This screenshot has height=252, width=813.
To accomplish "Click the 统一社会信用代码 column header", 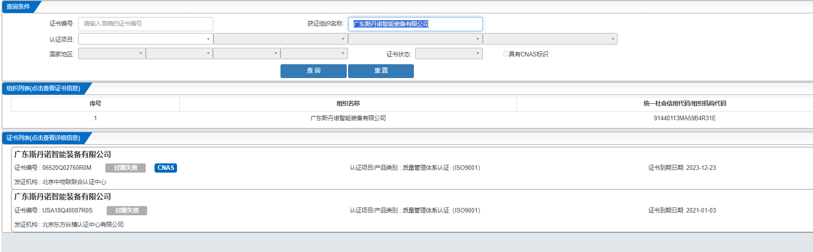I will click(685, 104).
